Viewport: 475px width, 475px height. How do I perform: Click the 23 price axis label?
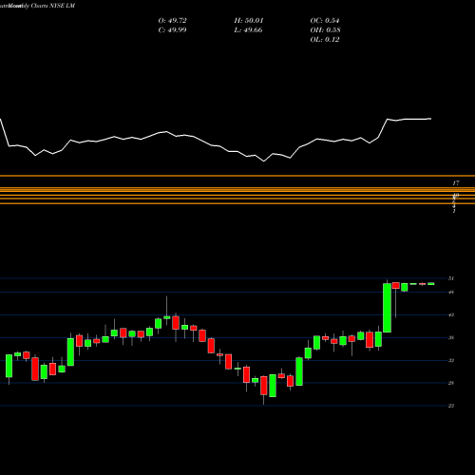451,406
